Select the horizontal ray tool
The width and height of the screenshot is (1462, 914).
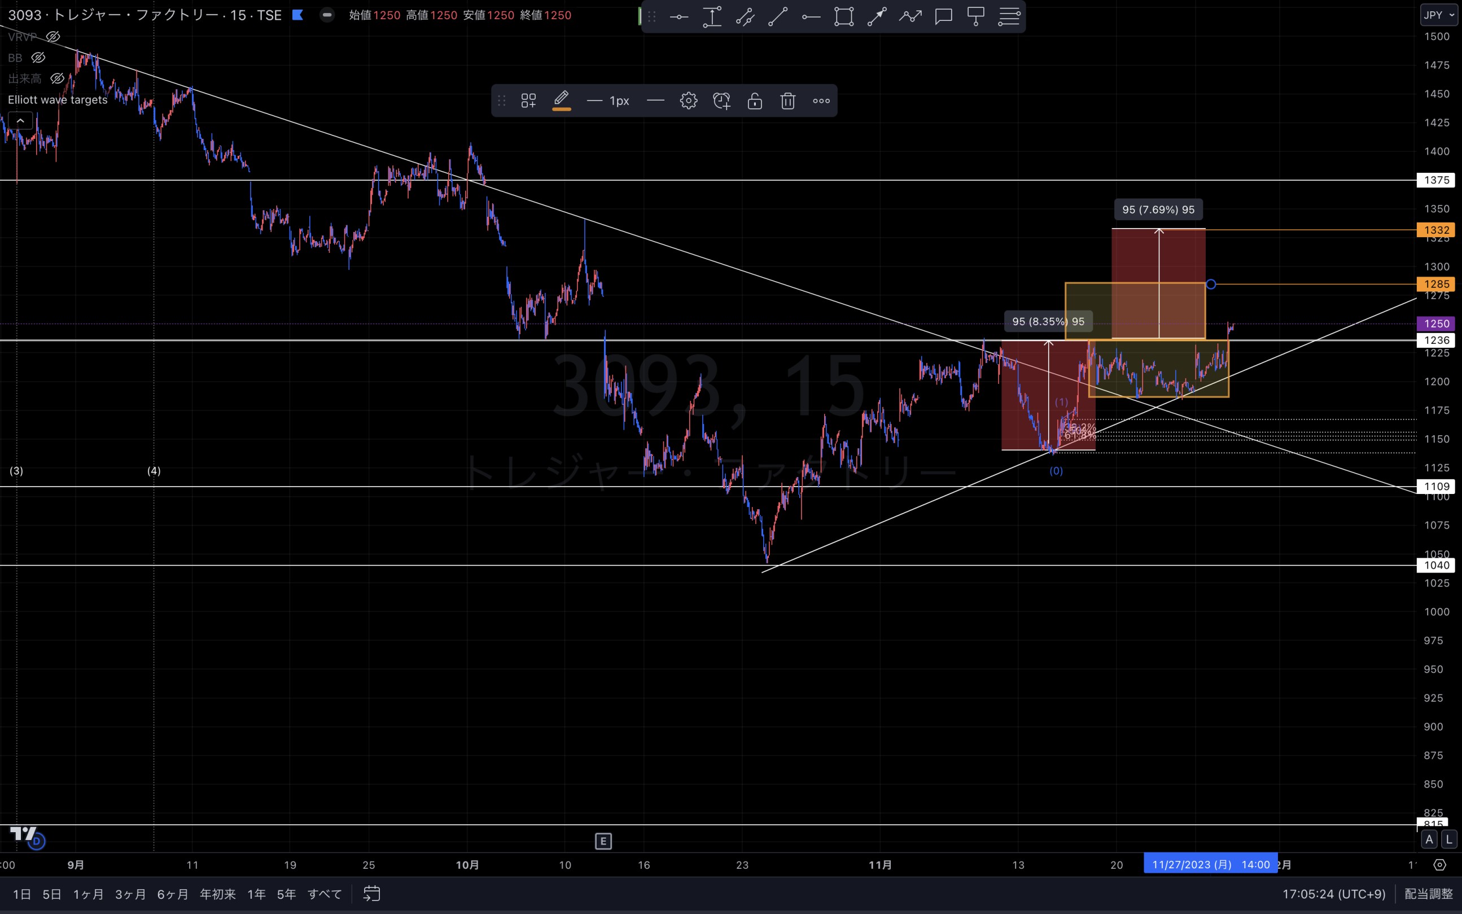811,17
